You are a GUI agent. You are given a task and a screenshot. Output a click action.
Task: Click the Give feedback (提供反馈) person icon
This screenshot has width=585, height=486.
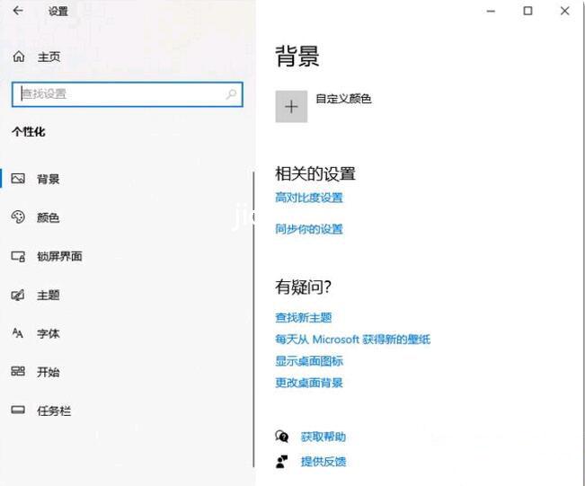282,461
